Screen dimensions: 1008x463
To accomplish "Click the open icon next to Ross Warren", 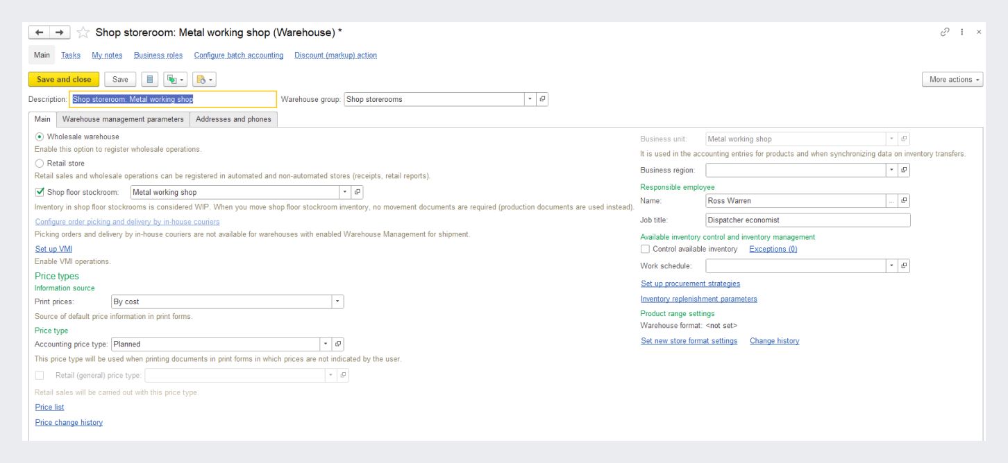I will (904, 201).
